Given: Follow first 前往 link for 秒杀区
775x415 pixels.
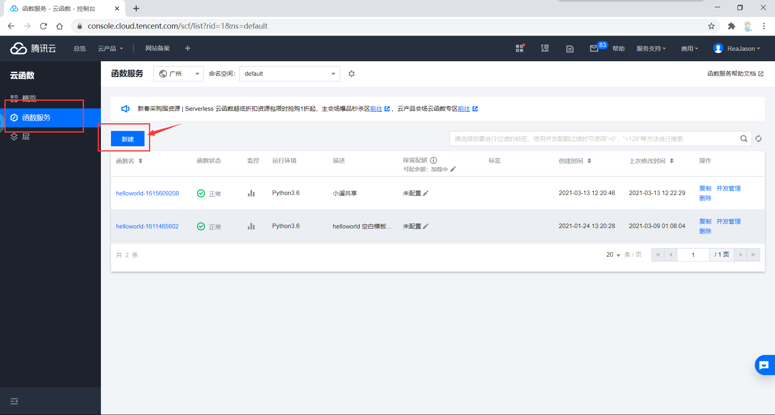Looking at the screenshot, I should click(x=376, y=109).
